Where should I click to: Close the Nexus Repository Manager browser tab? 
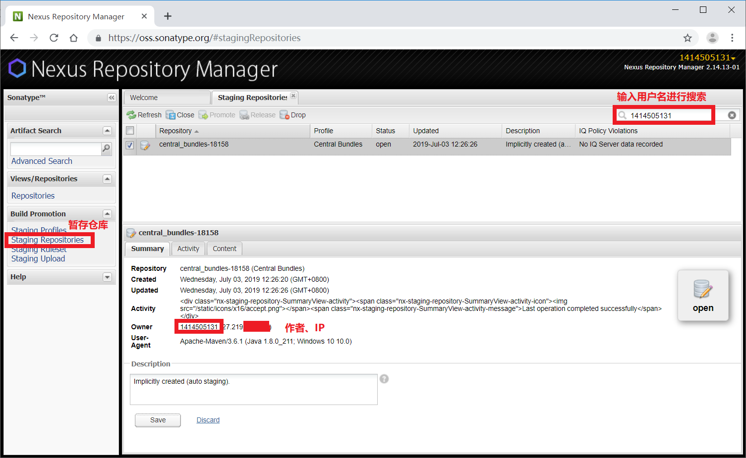(144, 16)
